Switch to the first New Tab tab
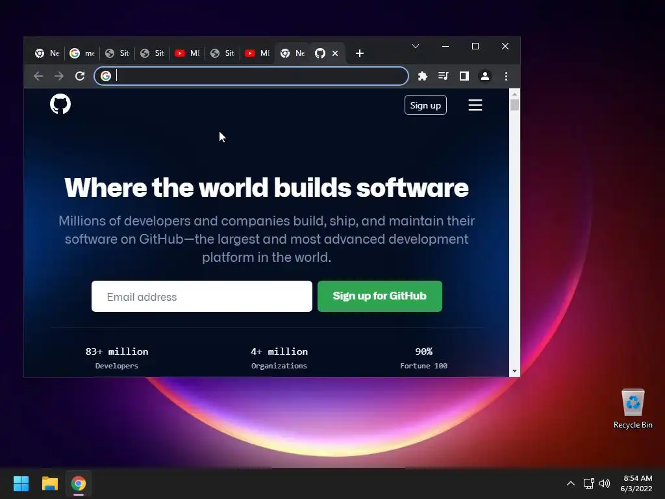Viewport: 665px width, 499px height. click(x=47, y=53)
